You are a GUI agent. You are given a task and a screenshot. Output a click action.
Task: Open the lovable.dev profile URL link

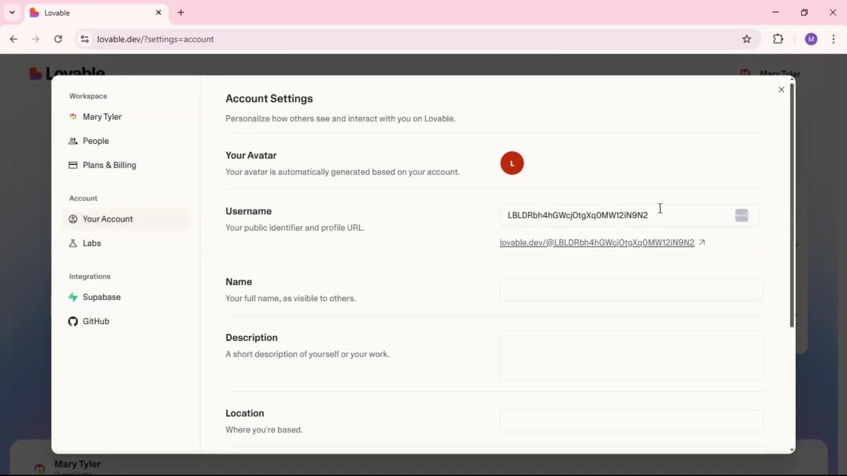click(597, 242)
